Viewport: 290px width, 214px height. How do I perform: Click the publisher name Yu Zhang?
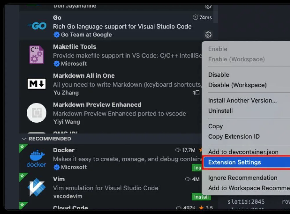point(66,93)
